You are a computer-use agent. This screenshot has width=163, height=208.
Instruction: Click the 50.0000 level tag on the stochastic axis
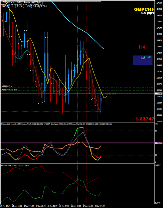pyautogui.click(x=159, y=143)
